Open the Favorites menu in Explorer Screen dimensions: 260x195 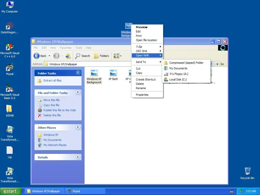coord(66,48)
